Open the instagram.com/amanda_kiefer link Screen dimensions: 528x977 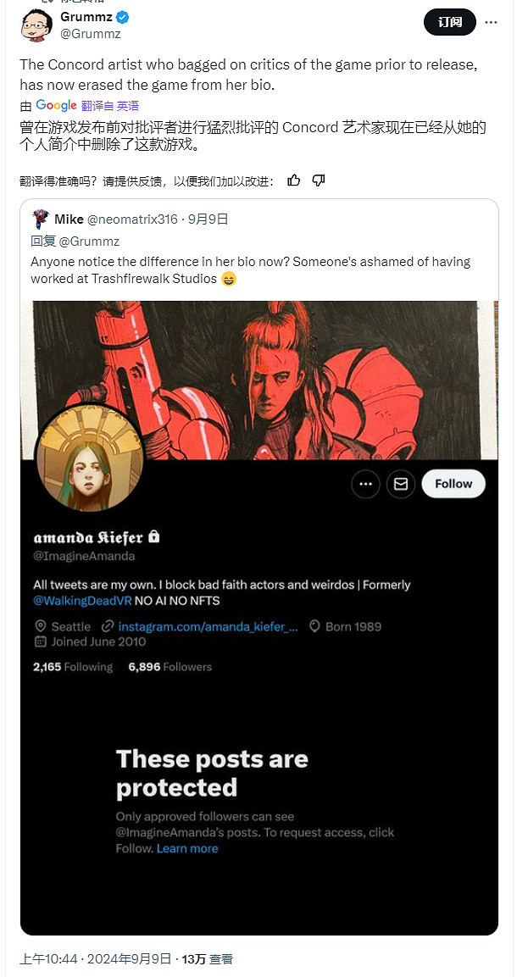point(208,627)
